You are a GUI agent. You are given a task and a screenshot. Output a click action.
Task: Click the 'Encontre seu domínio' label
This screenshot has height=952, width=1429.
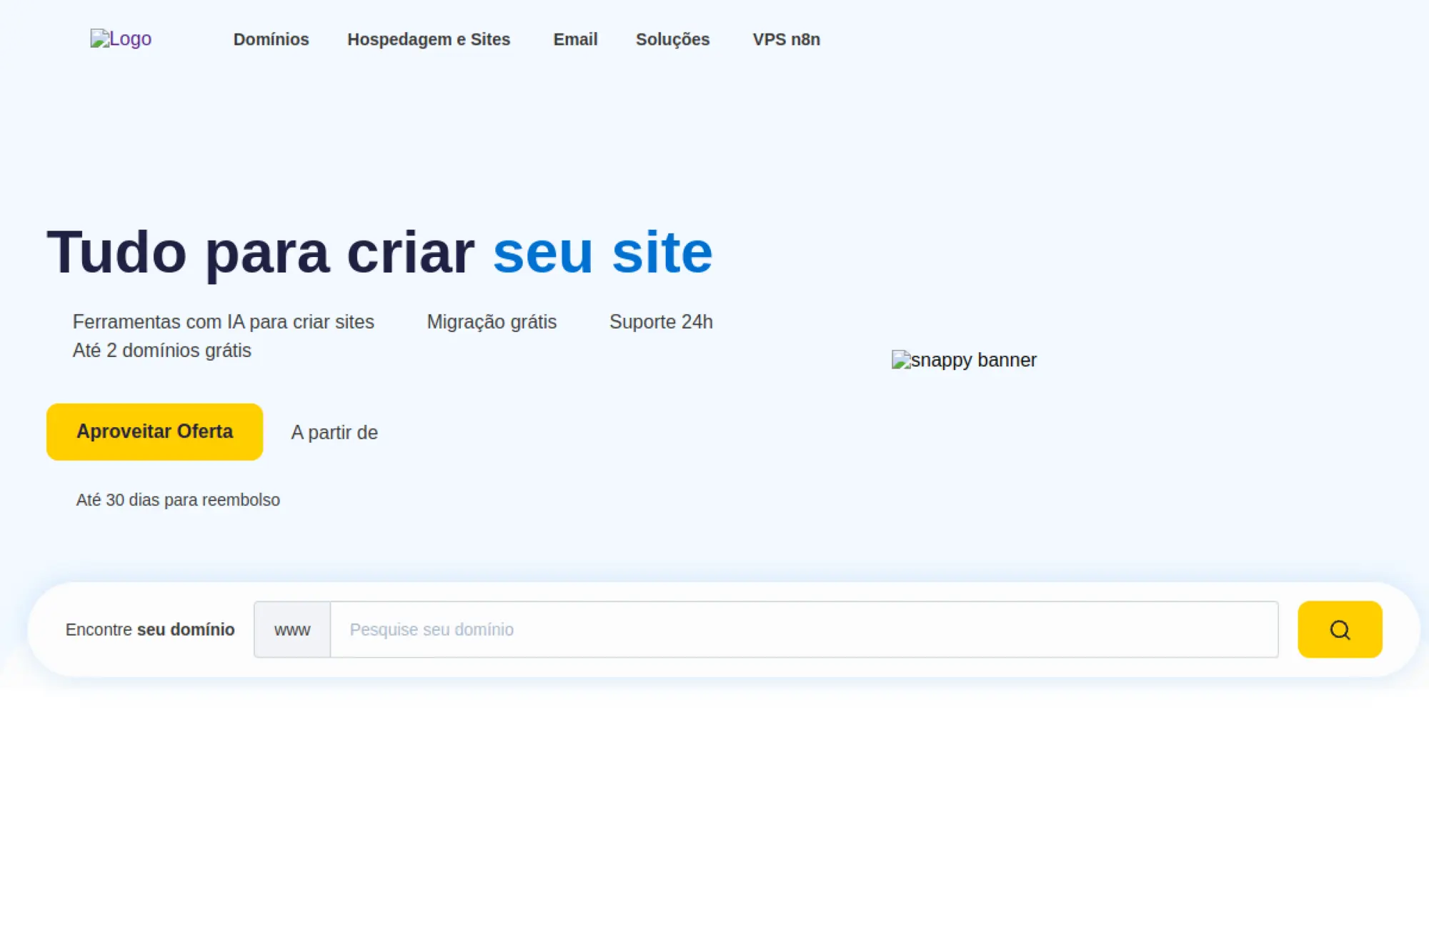[x=151, y=629]
